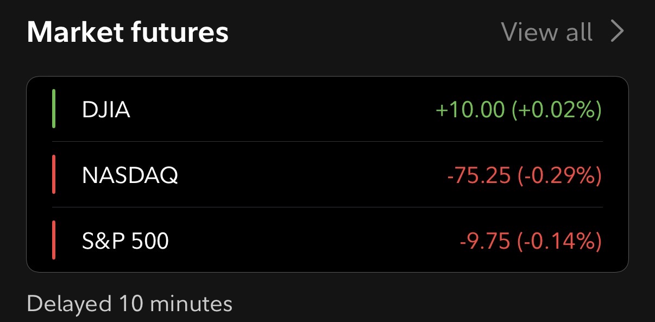Select the NASDAQ futures row label
655x322 pixels.
coord(130,175)
